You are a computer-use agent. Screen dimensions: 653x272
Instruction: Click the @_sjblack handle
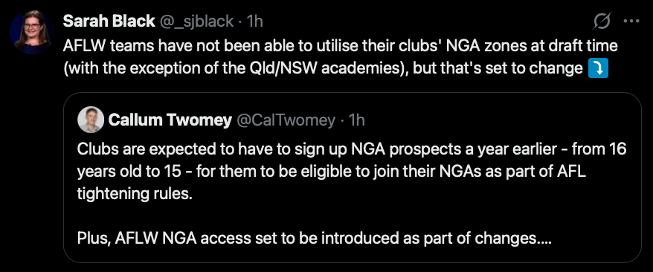coord(196,22)
